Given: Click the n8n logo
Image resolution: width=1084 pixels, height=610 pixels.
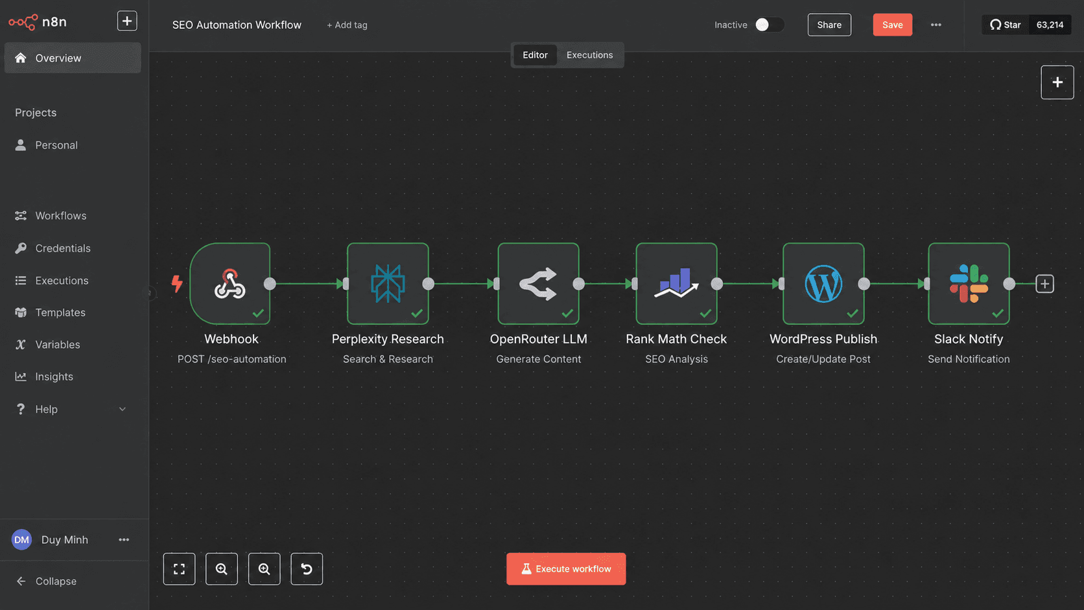Looking at the screenshot, I should pos(38,22).
